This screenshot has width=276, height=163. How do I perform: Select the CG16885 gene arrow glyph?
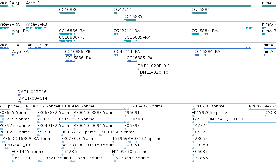[130, 20]
